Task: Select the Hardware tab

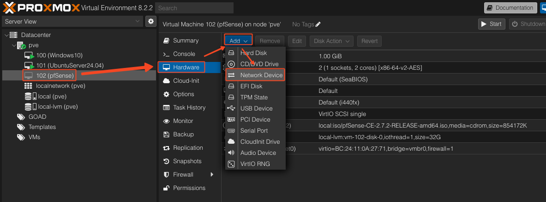Action: click(186, 67)
